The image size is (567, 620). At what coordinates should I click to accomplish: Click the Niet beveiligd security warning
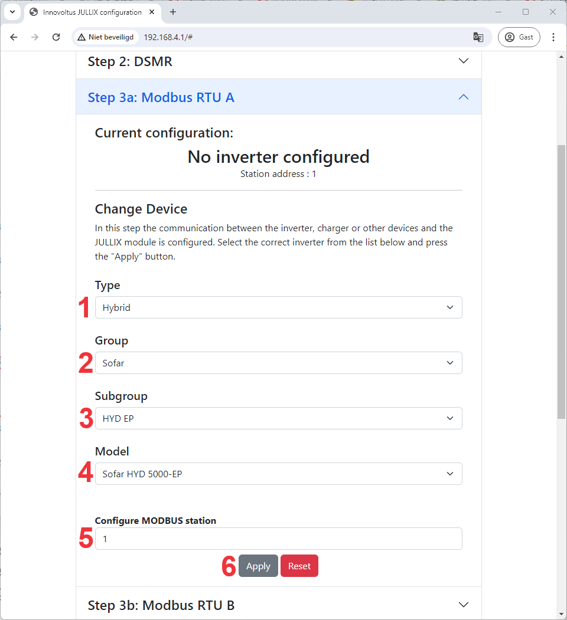click(106, 37)
